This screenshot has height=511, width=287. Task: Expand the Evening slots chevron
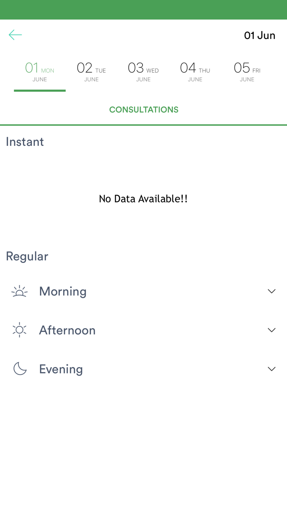[x=271, y=369]
